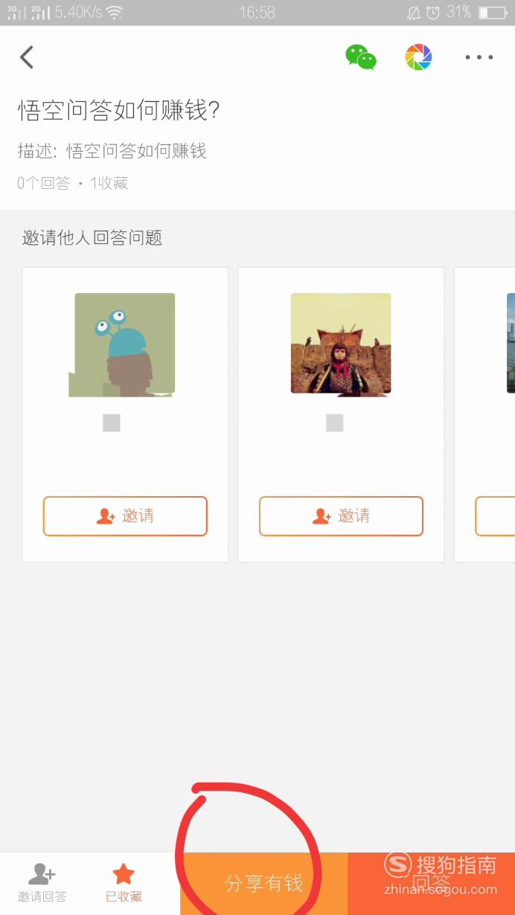This screenshot has height=915, width=515.
Task: Open the red-scarf warrior avatar profile
Action: click(x=341, y=343)
